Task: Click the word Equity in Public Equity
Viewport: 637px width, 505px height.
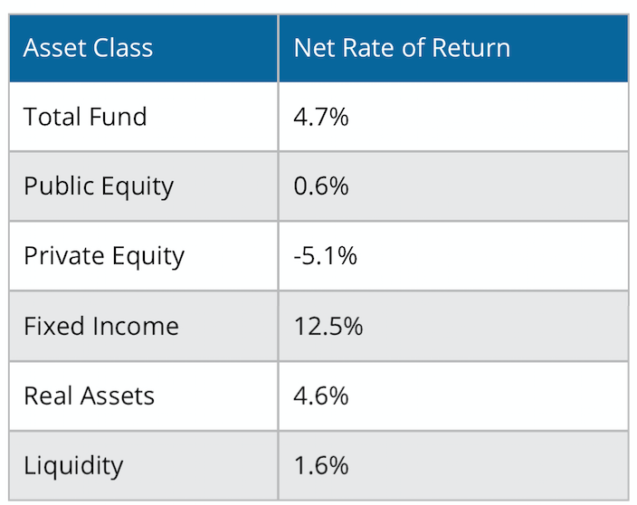Action: pos(138,187)
